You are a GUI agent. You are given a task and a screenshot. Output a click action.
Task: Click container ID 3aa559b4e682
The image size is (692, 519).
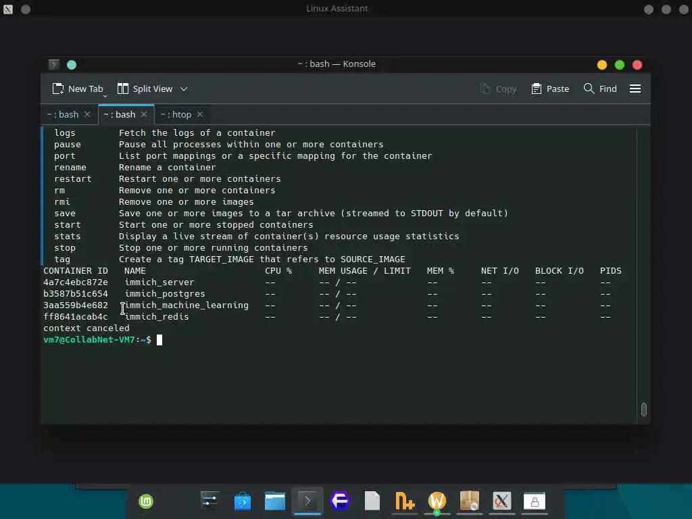(x=76, y=305)
